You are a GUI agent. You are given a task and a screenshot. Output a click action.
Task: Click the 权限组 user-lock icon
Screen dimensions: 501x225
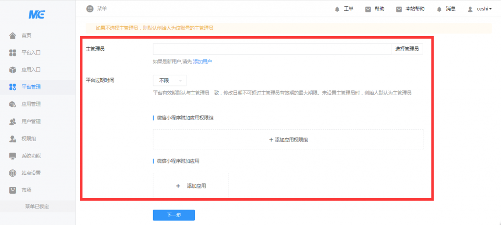coord(13,139)
